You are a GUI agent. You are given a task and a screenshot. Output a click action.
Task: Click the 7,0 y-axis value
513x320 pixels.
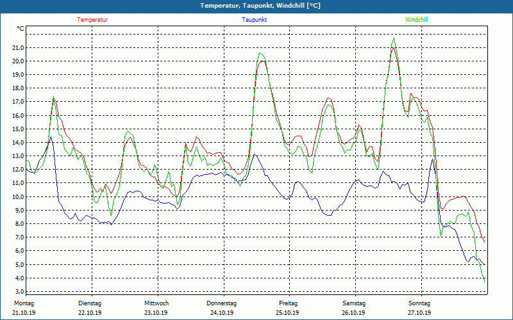(x=20, y=237)
